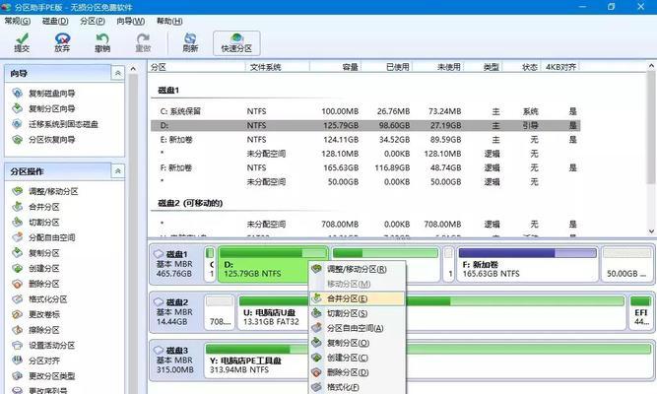Click the 重做 (redo) toolbar icon
This screenshot has width=657, height=394.
point(143,42)
